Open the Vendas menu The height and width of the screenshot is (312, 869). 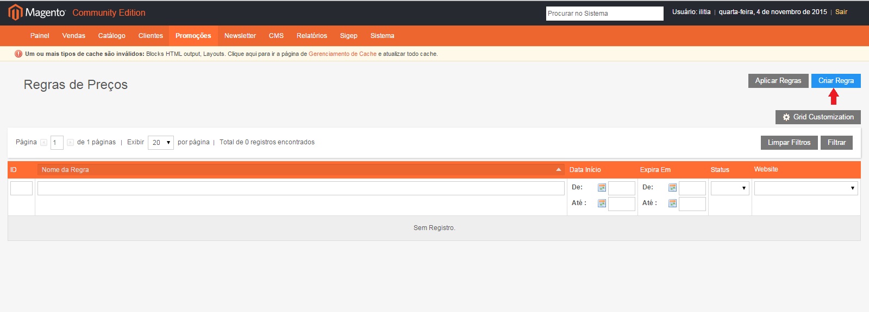tap(73, 36)
